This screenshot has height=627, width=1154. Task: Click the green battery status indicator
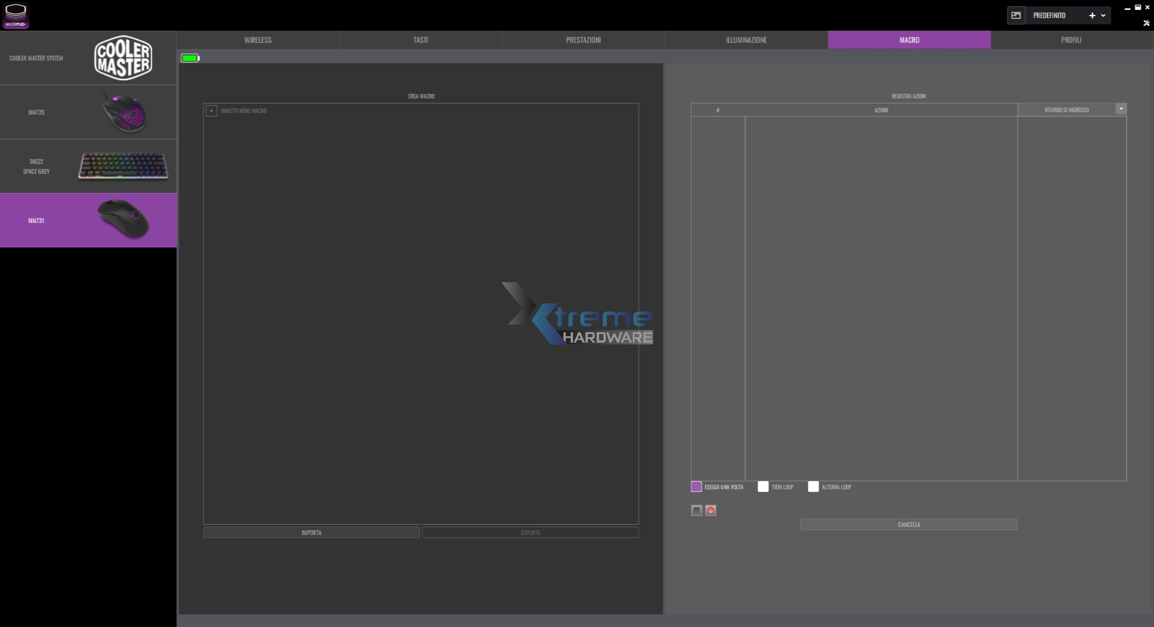[x=190, y=58]
